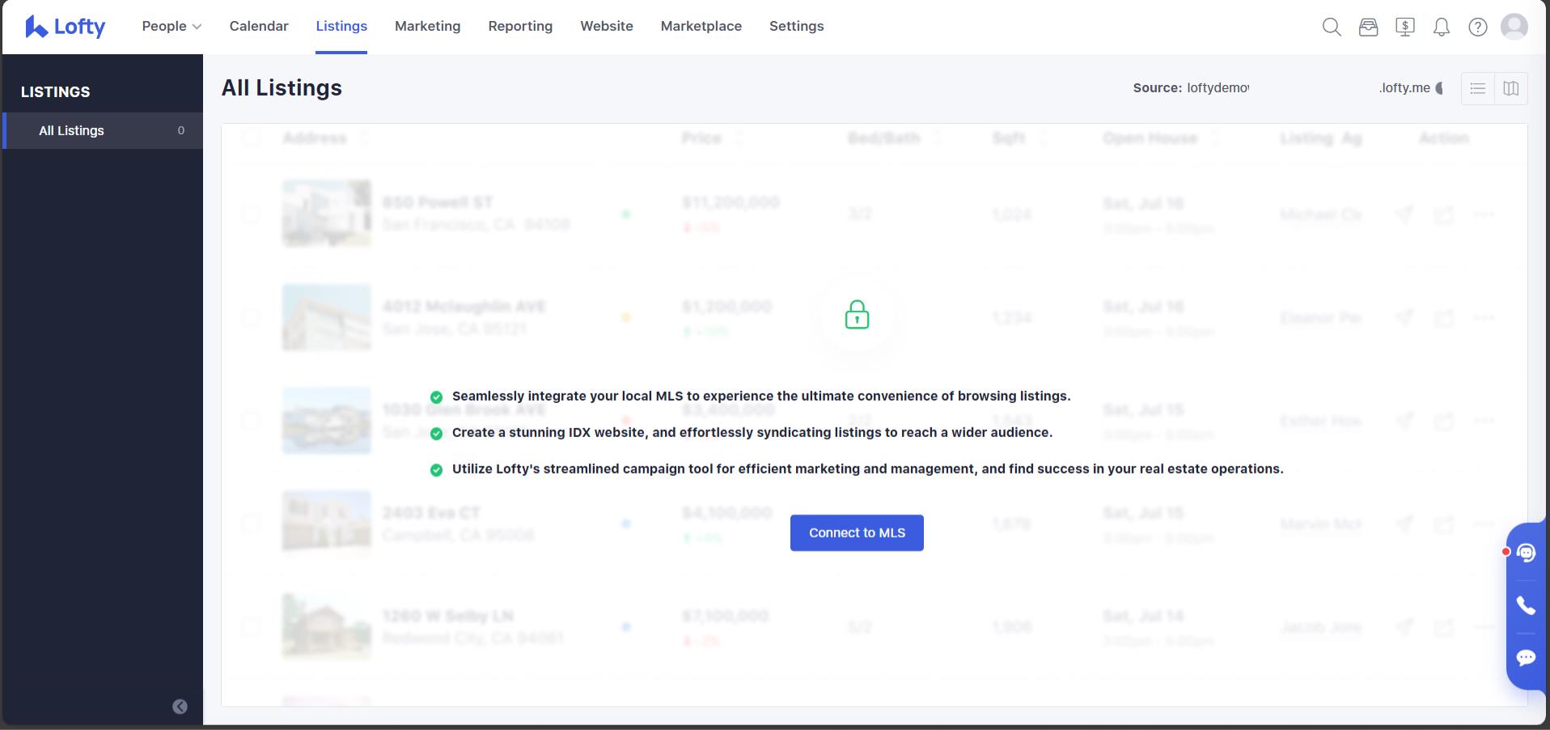Collapse the Listings sidebar panel
Viewport: 1550px width, 730px height.
click(180, 707)
